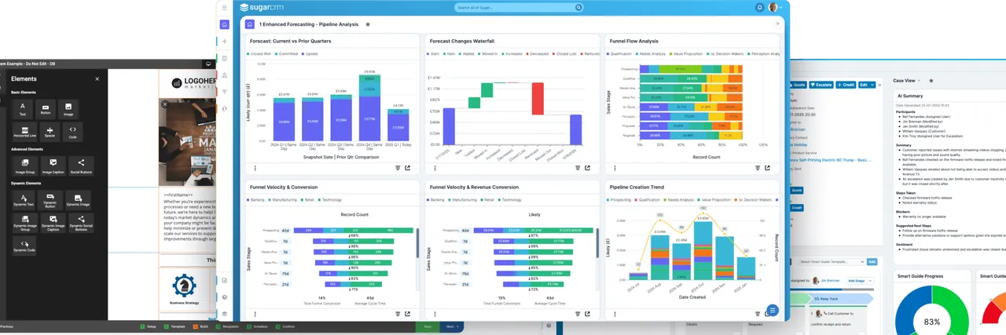Click the Add button beside Smart Guide Template

tap(872, 261)
